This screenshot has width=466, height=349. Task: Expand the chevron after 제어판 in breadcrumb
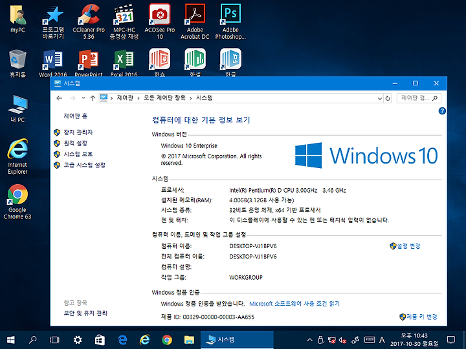[x=139, y=98]
